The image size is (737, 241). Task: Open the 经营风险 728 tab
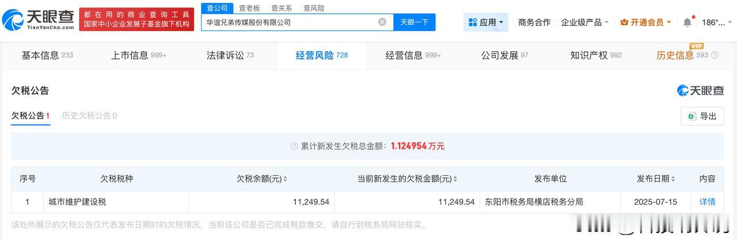[322, 55]
